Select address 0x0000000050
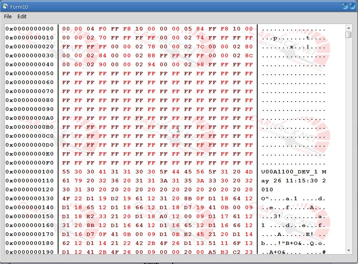 tap(30, 74)
